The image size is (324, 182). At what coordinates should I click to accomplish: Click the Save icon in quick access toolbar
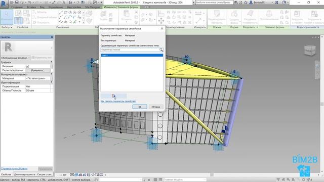point(17,2)
